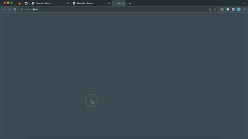Open a new tab with plus button
248x139 pixels.
130,3
